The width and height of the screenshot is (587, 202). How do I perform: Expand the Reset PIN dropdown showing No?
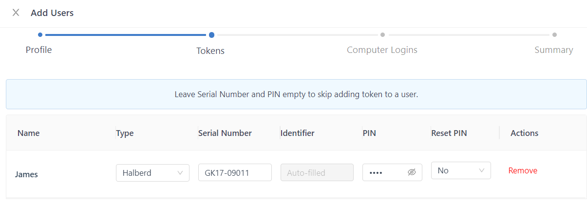coord(460,170)
